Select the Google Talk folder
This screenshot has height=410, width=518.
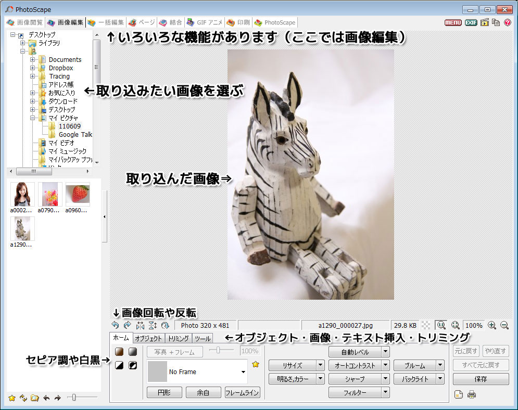(75, 135)
